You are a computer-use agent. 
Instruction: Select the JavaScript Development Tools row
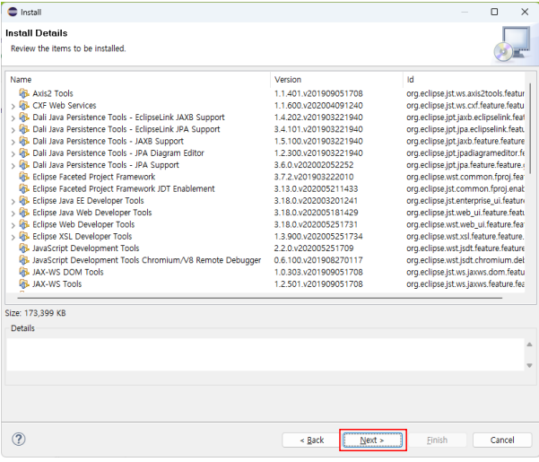85,248
